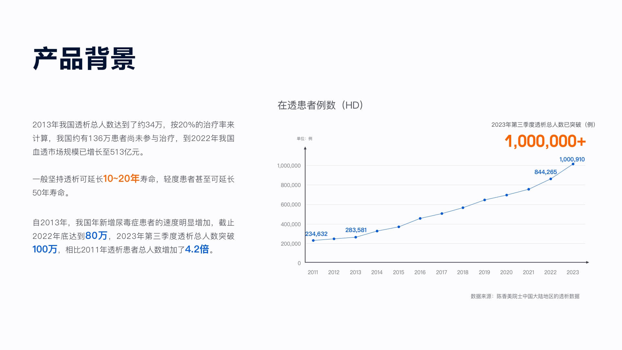Click y-axis value 800,000
This screenshot has width=622, height=350.
[291, 185]
